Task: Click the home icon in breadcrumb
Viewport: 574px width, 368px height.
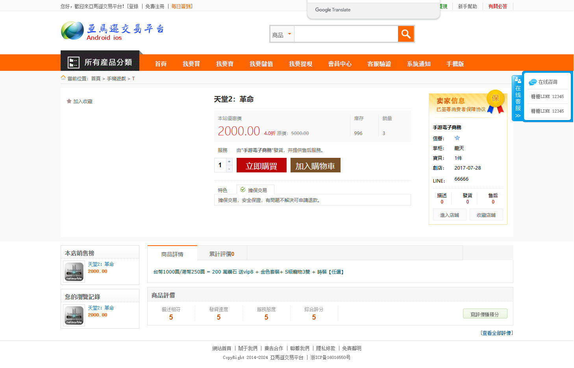Action: coord(63,78)
